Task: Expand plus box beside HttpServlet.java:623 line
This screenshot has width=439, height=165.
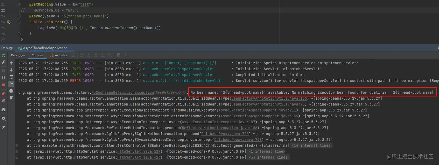Action: pyautogui.click(x=17, y=157)
